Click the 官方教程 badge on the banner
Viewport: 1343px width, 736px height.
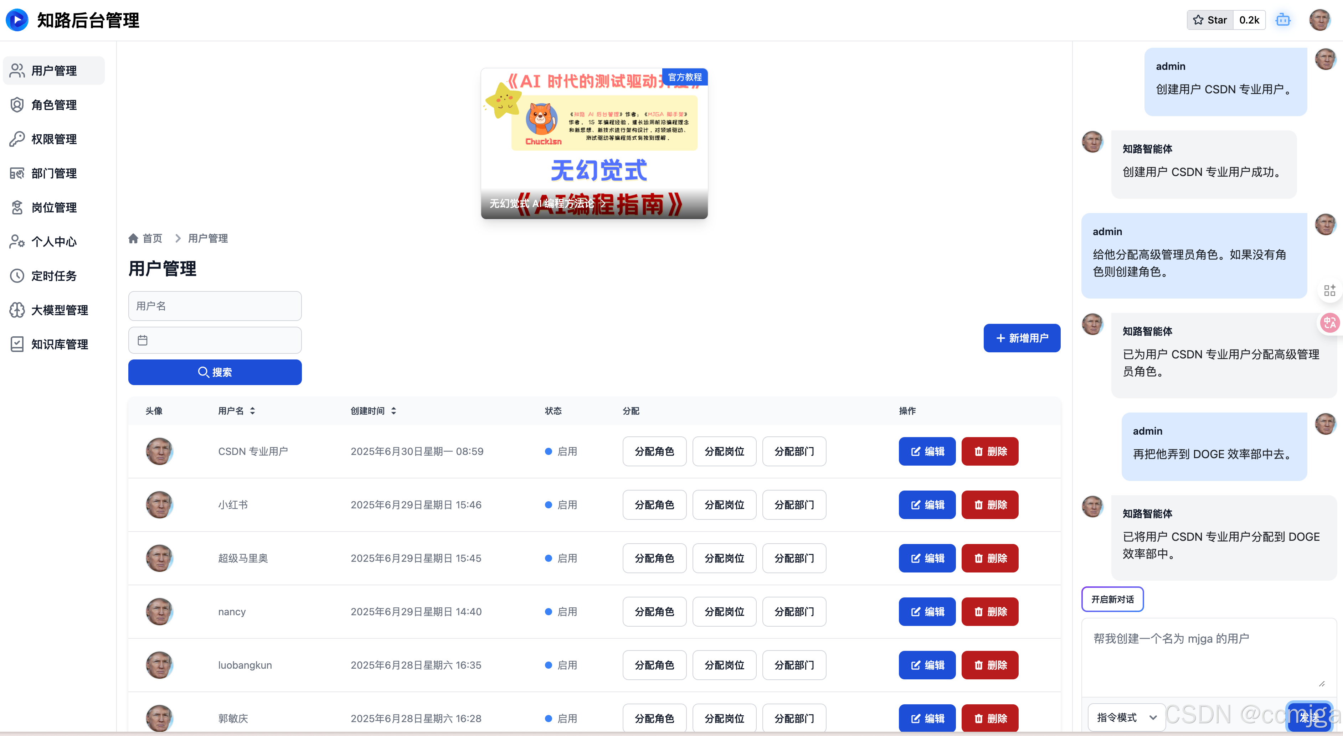[685, 77]
